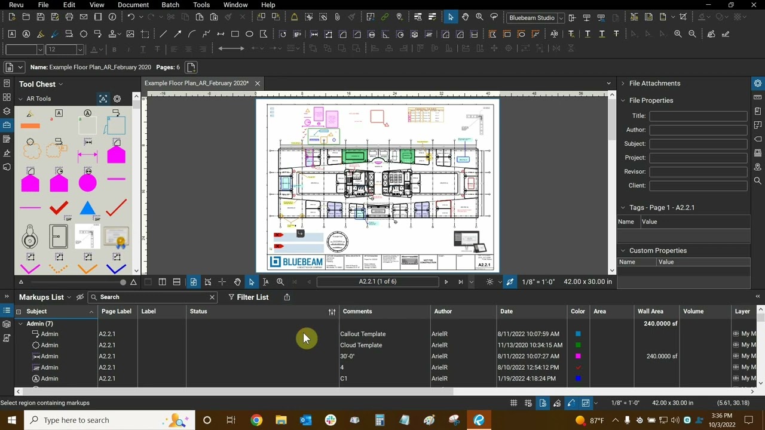Click the Zoom In magnifier in second toolbar row
765x430 pixels.
point(678,34)
